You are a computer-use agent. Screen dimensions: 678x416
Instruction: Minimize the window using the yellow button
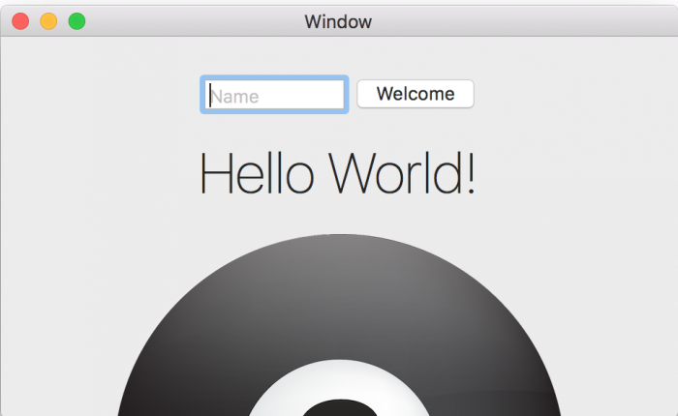point(48,20)
